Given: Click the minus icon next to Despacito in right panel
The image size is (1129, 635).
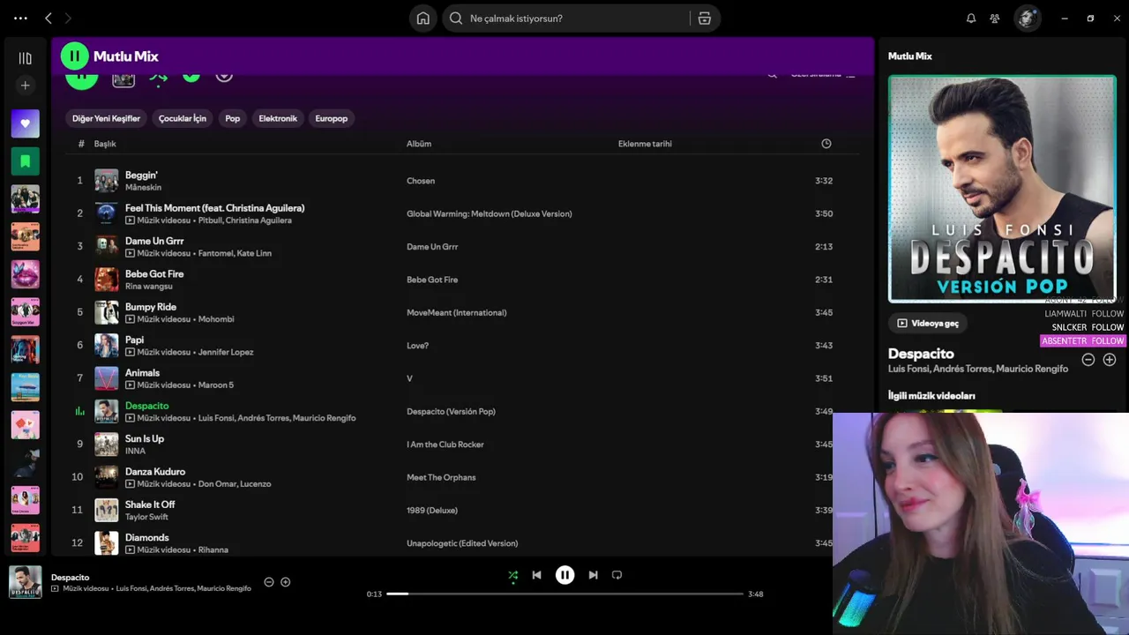Looking at the screenshot, I should point(1088,360).
